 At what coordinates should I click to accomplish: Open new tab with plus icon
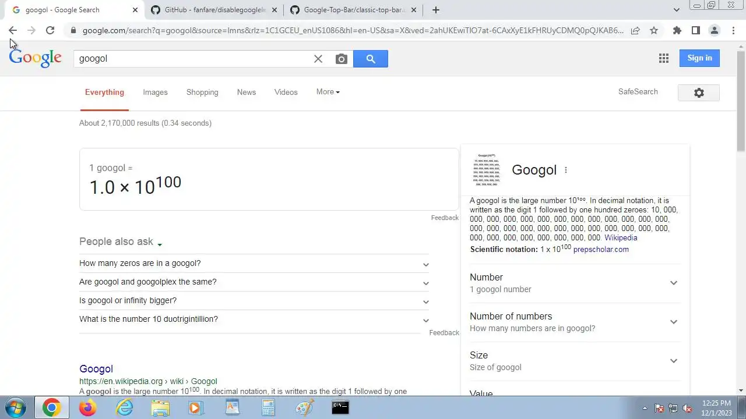436,10
